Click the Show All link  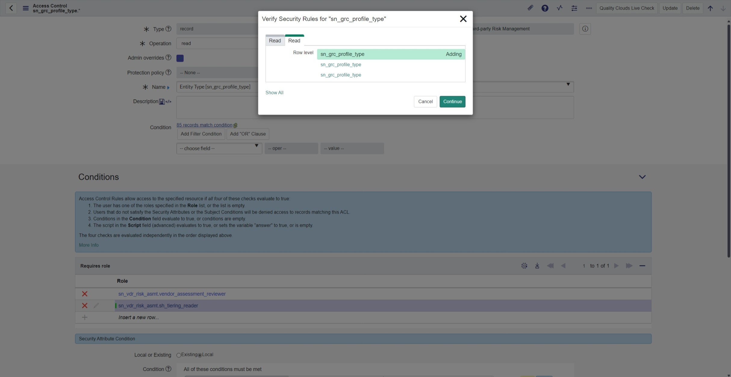point(274,93)
